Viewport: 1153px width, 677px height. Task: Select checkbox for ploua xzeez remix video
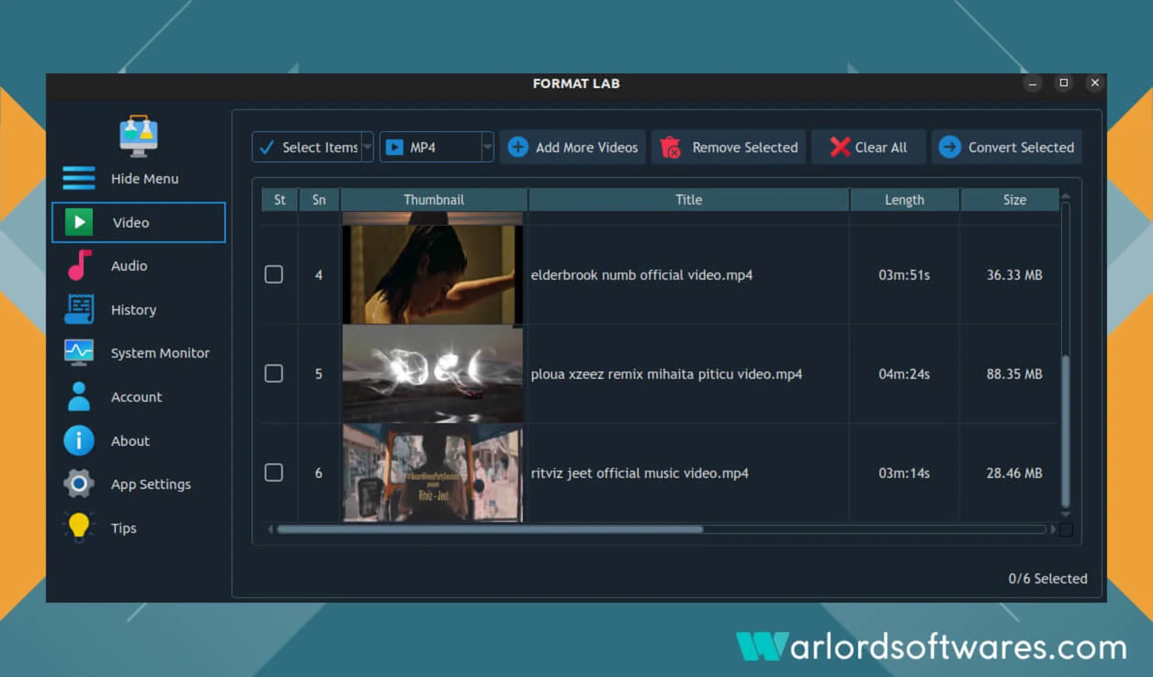[x=274, y=374]
